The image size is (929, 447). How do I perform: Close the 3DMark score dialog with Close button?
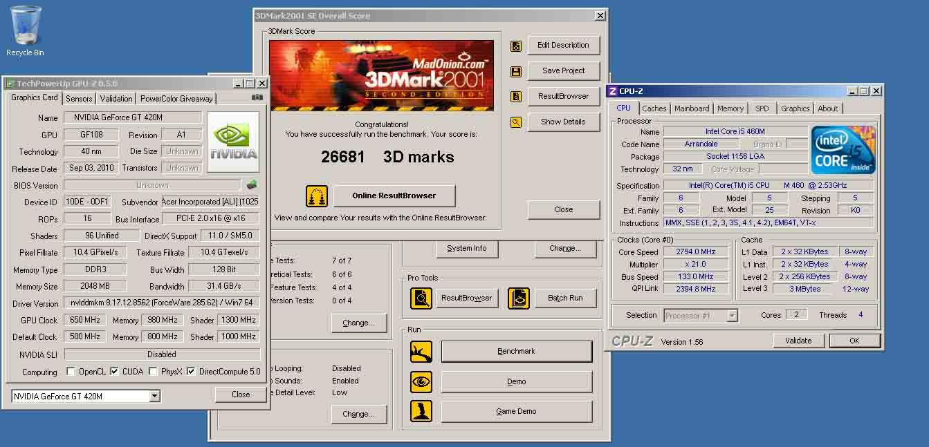pyautogui.click(x=563, y=209)
